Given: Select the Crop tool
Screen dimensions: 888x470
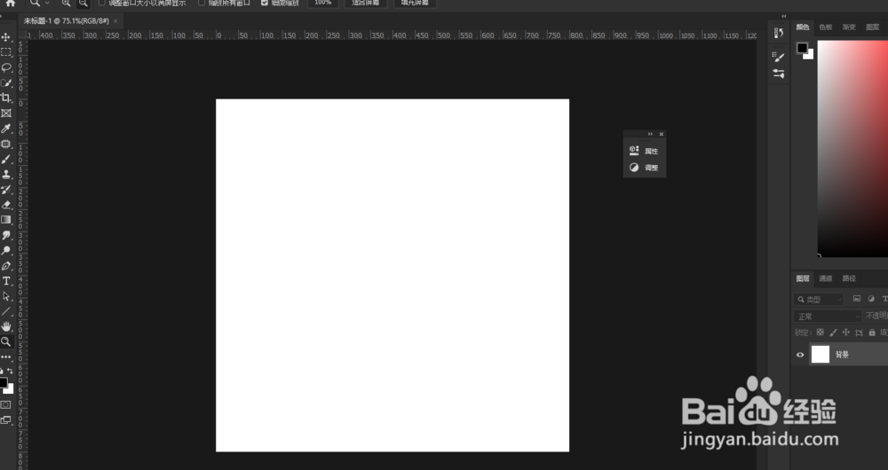Looking at the screenshot, I should (6, 98).
